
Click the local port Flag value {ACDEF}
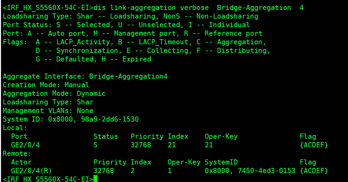314,145
